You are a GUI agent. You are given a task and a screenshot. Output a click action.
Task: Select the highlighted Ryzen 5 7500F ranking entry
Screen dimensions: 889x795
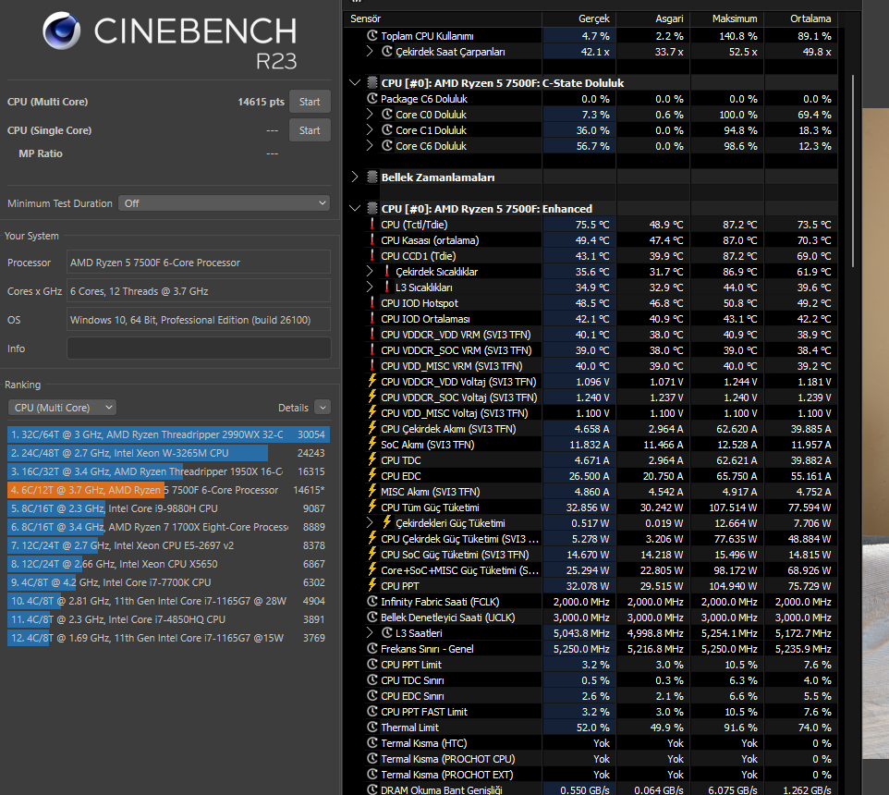(168, 490)
